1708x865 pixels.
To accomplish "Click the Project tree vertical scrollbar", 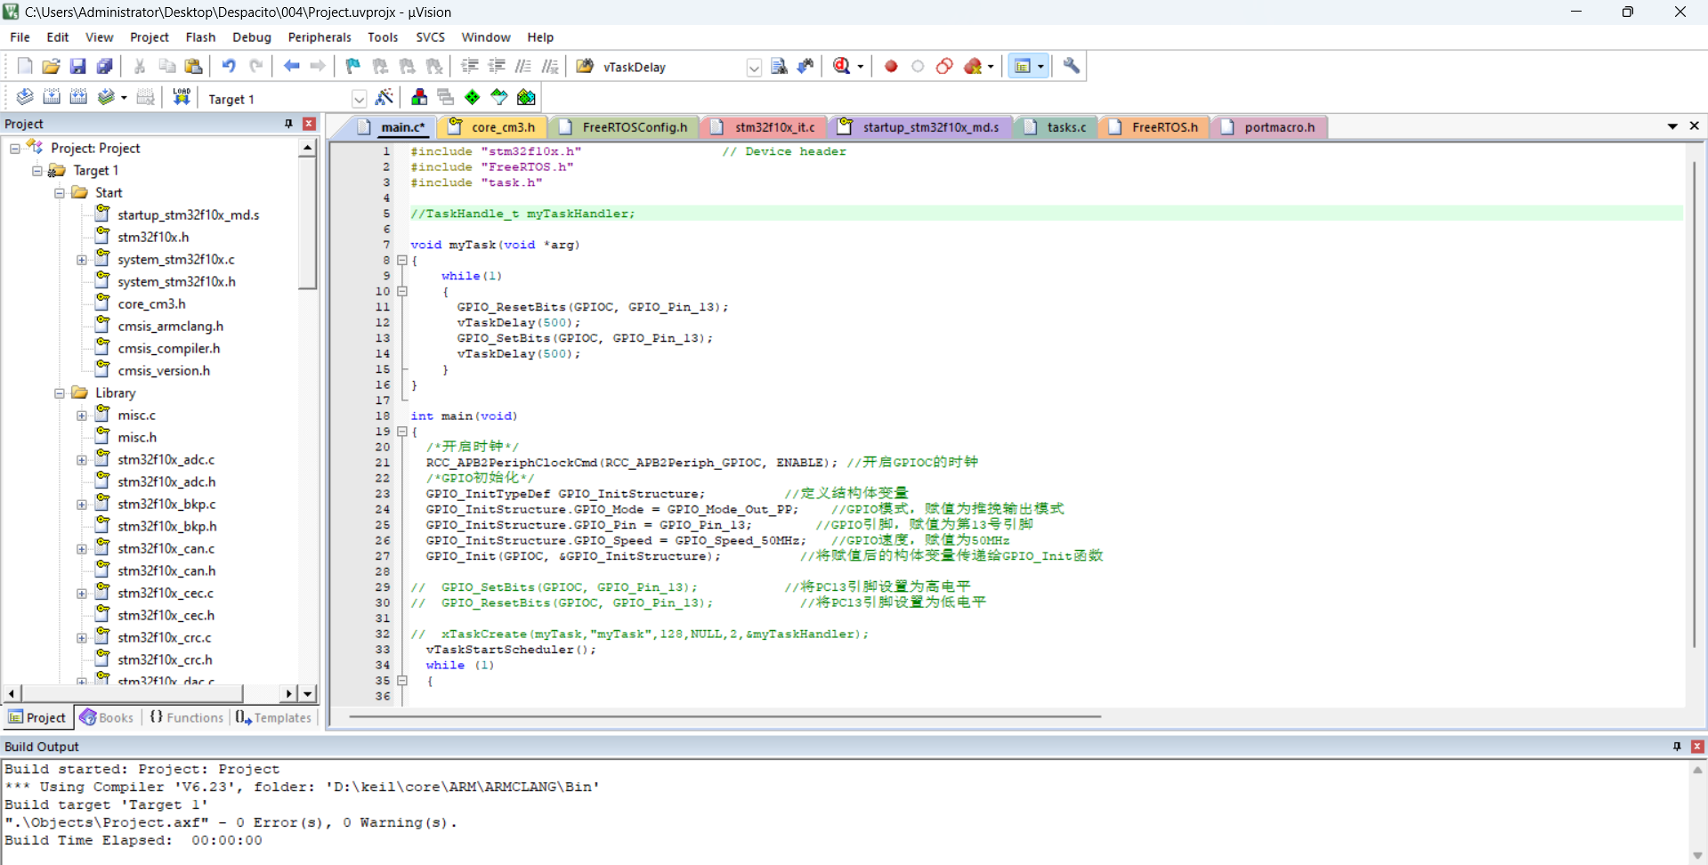I will pyautogui.click(x=307, y=222).
